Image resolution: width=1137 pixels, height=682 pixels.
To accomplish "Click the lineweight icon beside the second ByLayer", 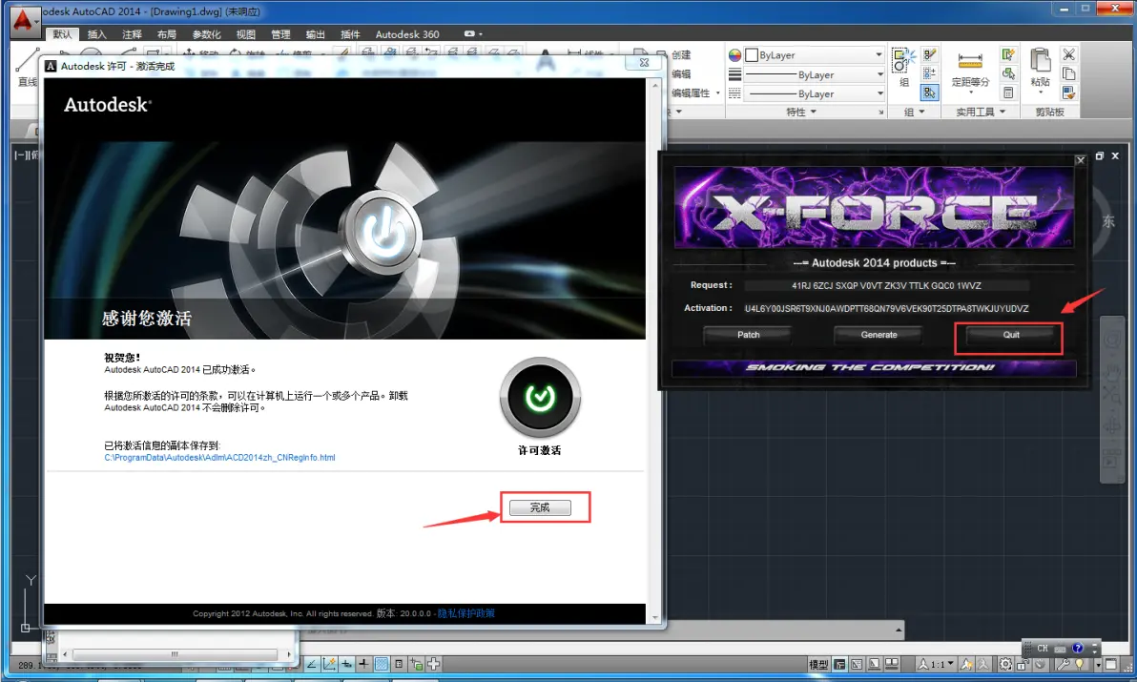I will pyautogui.click(x=734, y=74).
